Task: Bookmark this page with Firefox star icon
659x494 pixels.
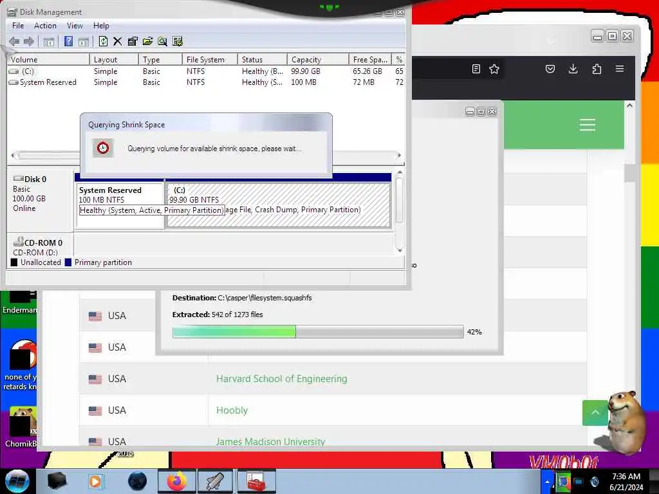Action: tap(494, 69)
